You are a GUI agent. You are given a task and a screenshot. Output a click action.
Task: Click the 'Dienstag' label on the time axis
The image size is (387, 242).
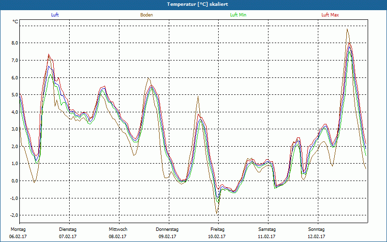(x=68, y=229)
